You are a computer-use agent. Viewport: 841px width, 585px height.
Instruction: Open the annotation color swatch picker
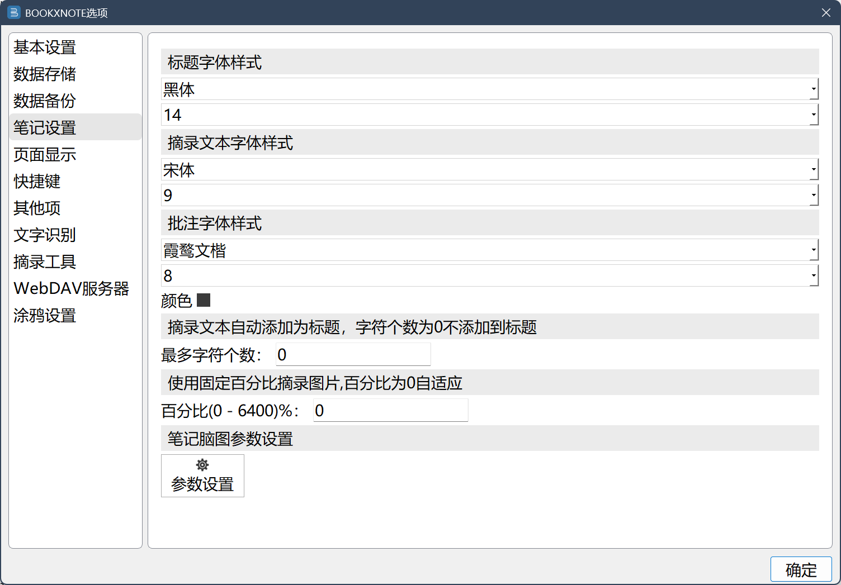click(204, 301)
